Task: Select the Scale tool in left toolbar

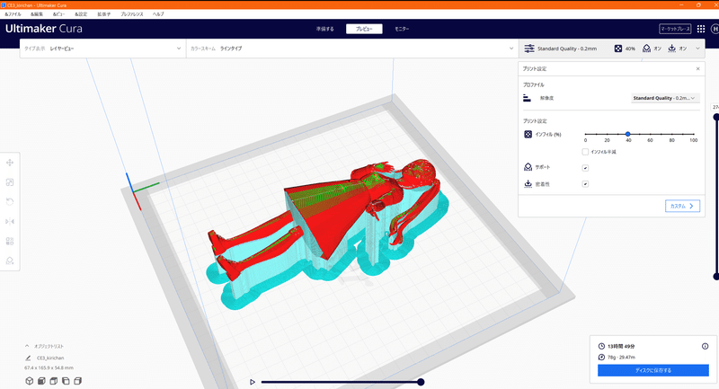Action: [x=10, y=182]
